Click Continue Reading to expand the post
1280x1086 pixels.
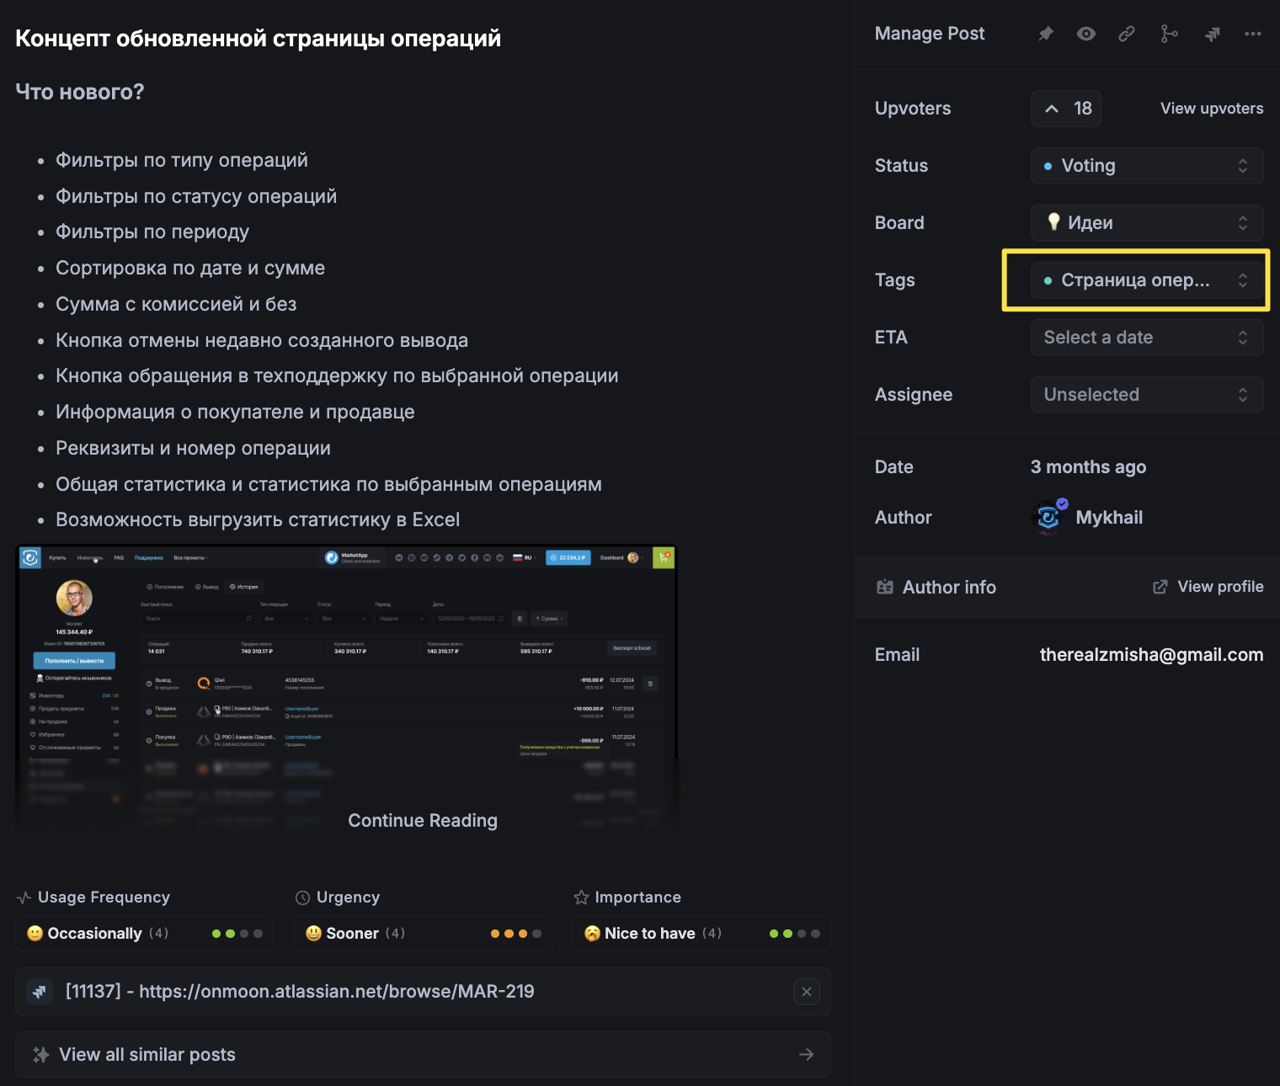[x=423, y=821]
